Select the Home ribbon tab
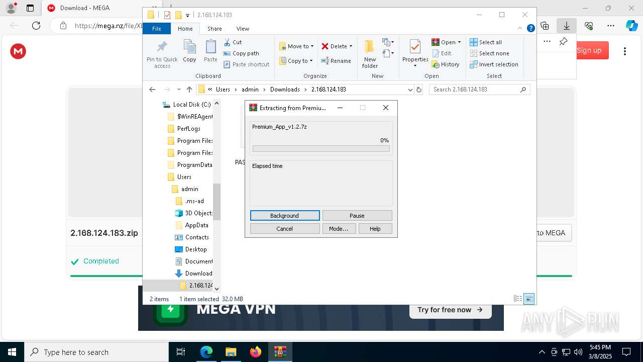 (185, 29)
